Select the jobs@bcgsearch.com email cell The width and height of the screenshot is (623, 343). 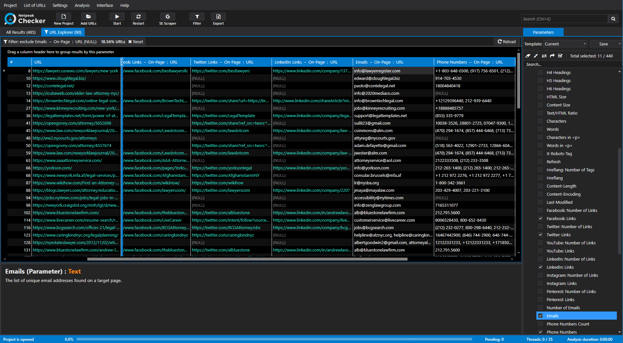(393, 227)
